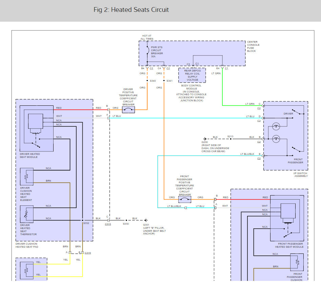Image resolution: width=321 pixels, height=287 pixels.
Task: Click the G200 ground symbol
Action: [204, 139]
